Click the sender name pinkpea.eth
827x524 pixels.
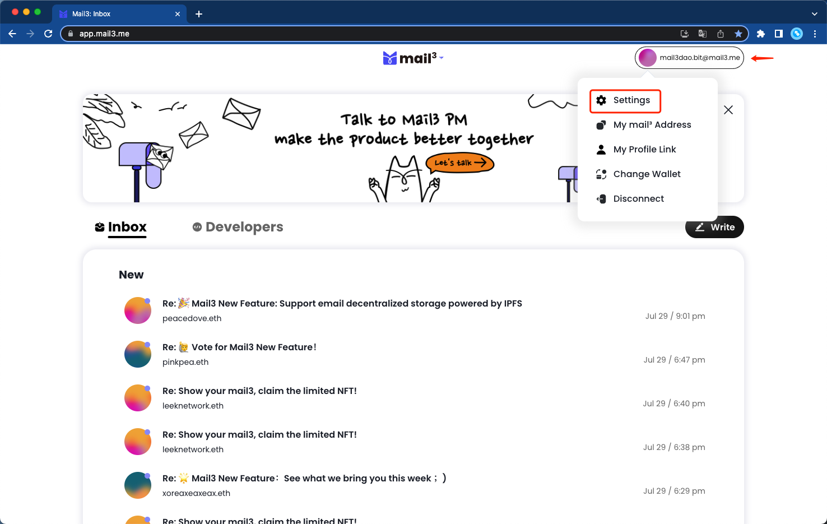point(185,362)
